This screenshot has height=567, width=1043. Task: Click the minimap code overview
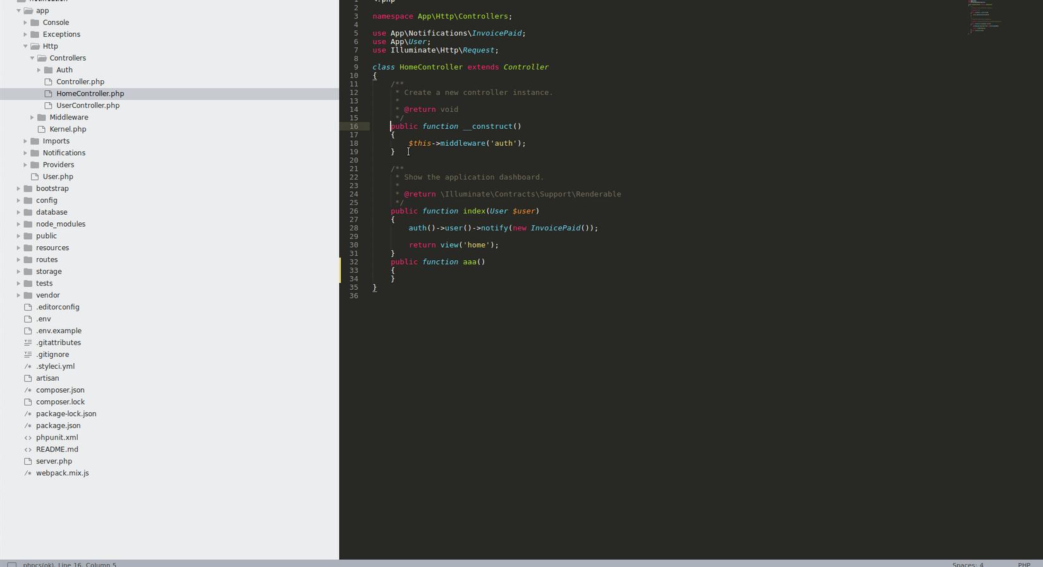tap(984, 17)
